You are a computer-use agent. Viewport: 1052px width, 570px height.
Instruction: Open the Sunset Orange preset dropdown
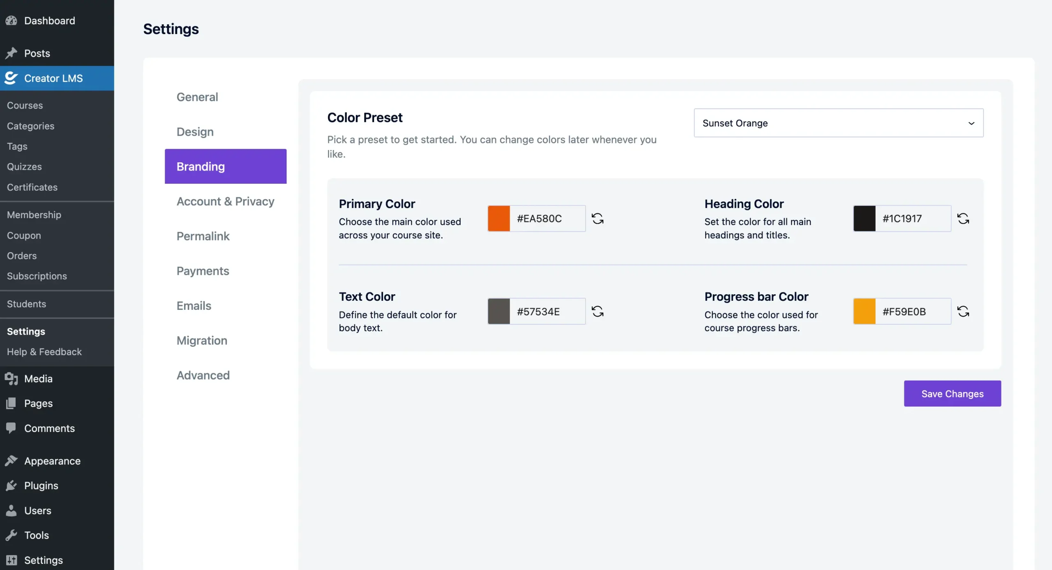[x=838, y=123]
